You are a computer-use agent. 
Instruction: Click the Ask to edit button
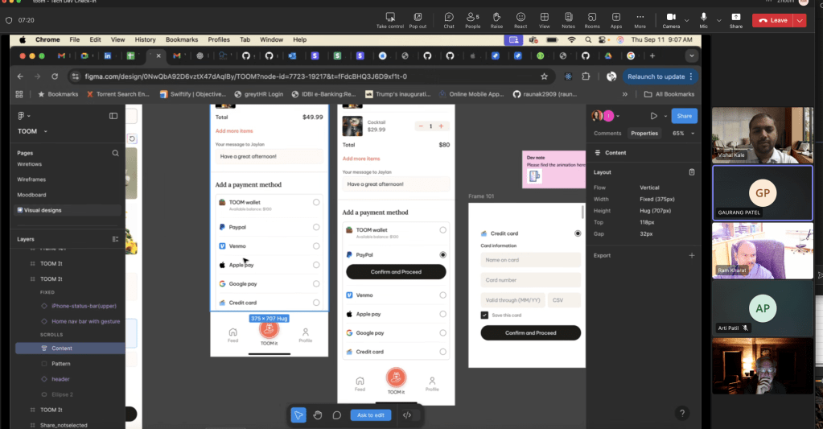pos(370,415)
